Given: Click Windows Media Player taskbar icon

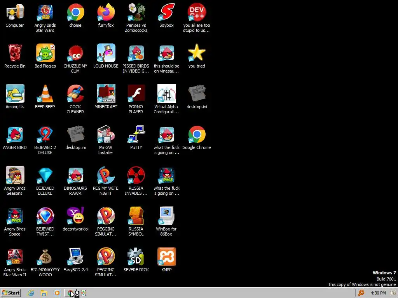Looking at the screenshot, I should [x=57, y=293].
